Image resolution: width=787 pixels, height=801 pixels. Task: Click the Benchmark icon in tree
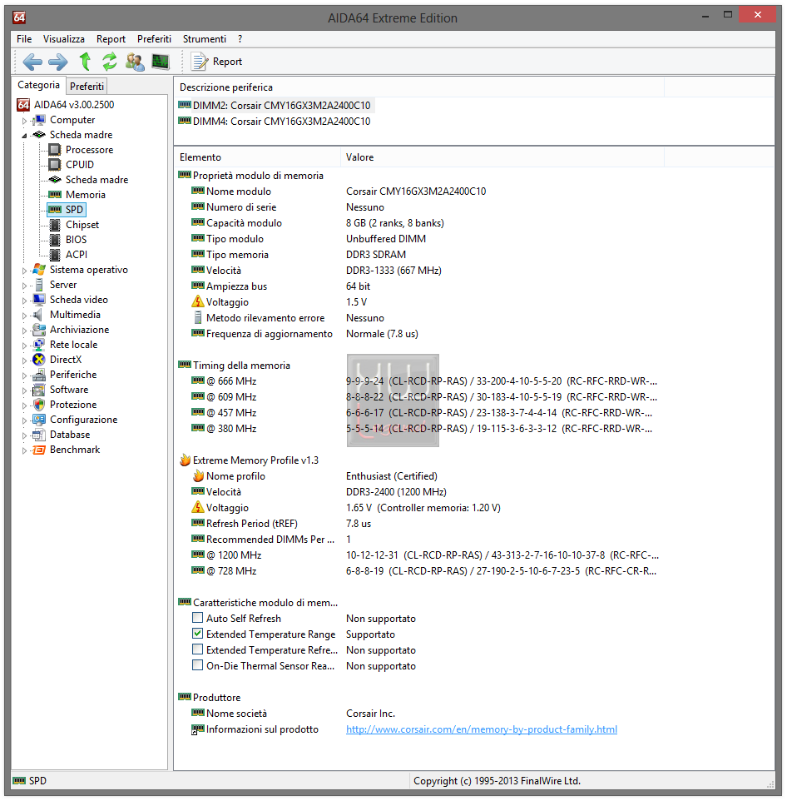pos(39,450)
